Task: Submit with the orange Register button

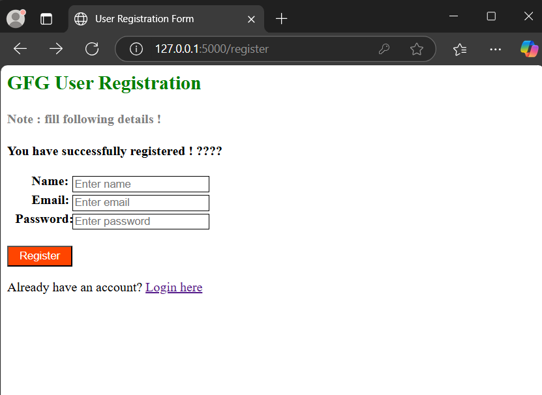Action: (x=40, y=256)
